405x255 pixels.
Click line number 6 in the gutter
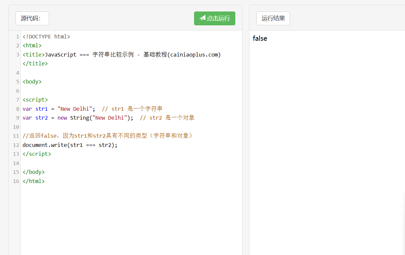[18, 91]
